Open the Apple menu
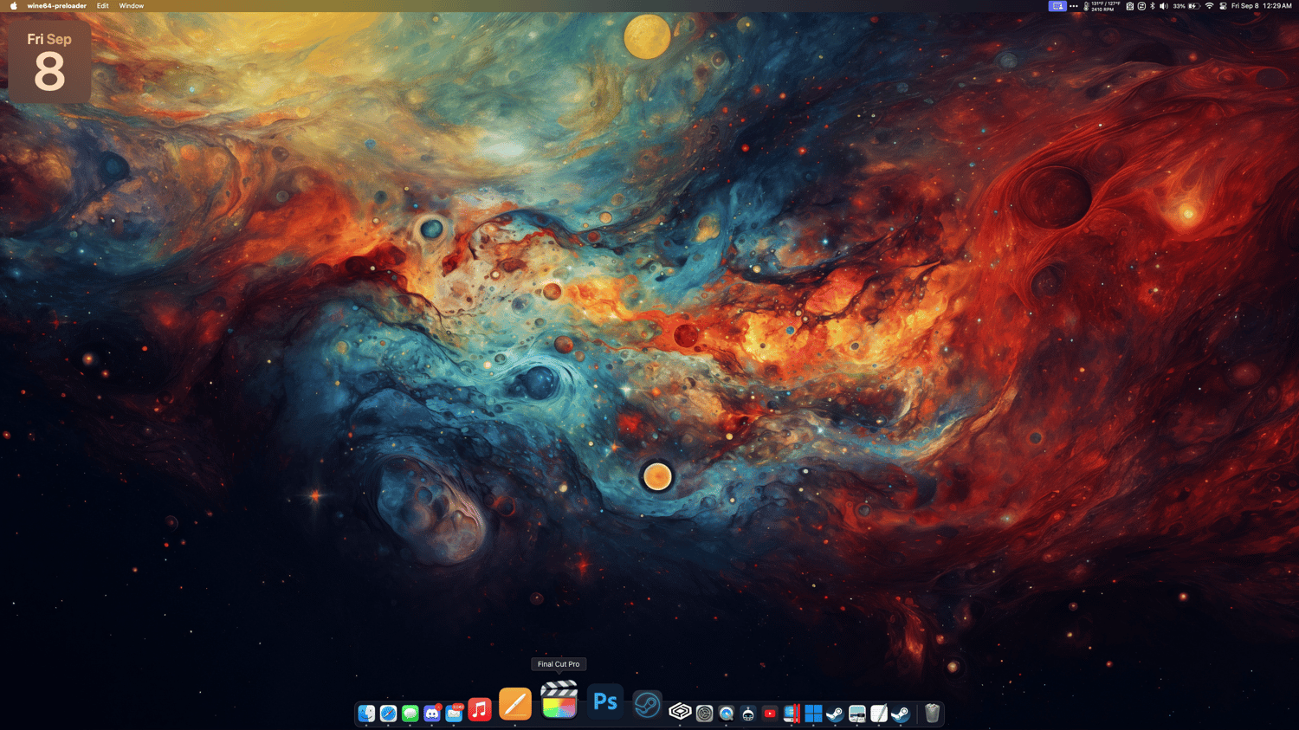Image resolution: width=1299 pixels, height=730 pixels. tap(13, 6)
